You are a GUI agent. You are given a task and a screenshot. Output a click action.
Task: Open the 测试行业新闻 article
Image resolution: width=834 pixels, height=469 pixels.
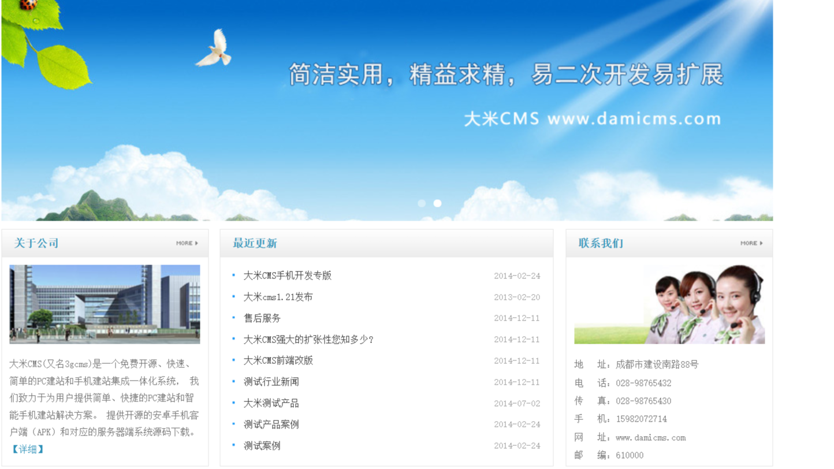pos(271,382)
